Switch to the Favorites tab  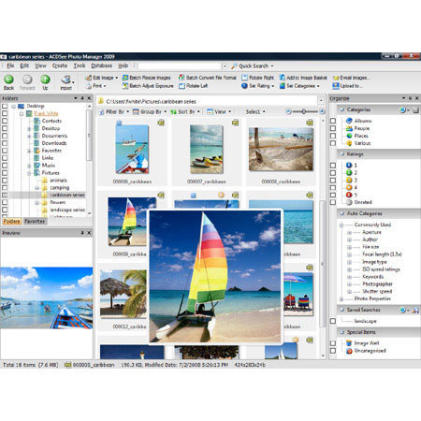click(35, 221)
